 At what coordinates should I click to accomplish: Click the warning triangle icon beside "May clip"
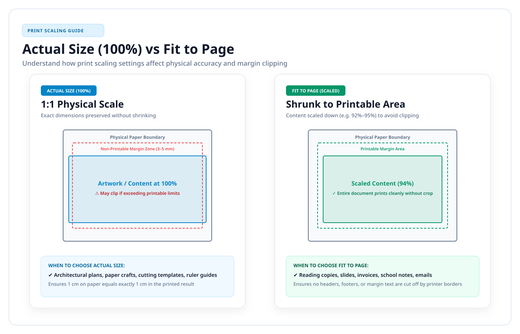pos(97,193)
